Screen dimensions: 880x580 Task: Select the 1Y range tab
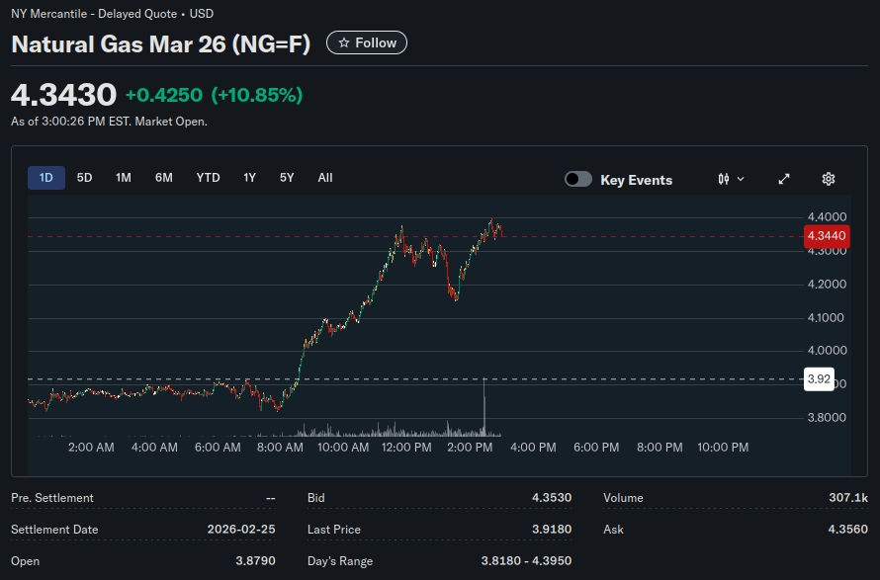tap(250, 178)
